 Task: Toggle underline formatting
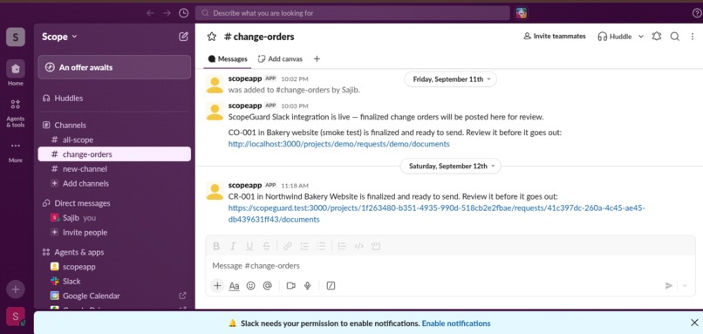(x=249, y=246)
